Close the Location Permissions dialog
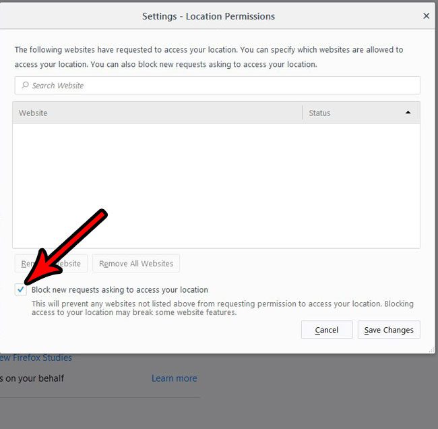 pos(426,16)
